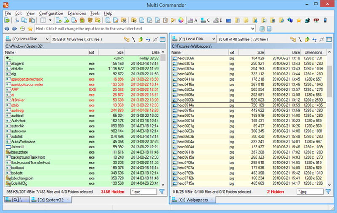337x213 pixels.
Task: Click the new file icon with green plus
Action: point(59,20)
